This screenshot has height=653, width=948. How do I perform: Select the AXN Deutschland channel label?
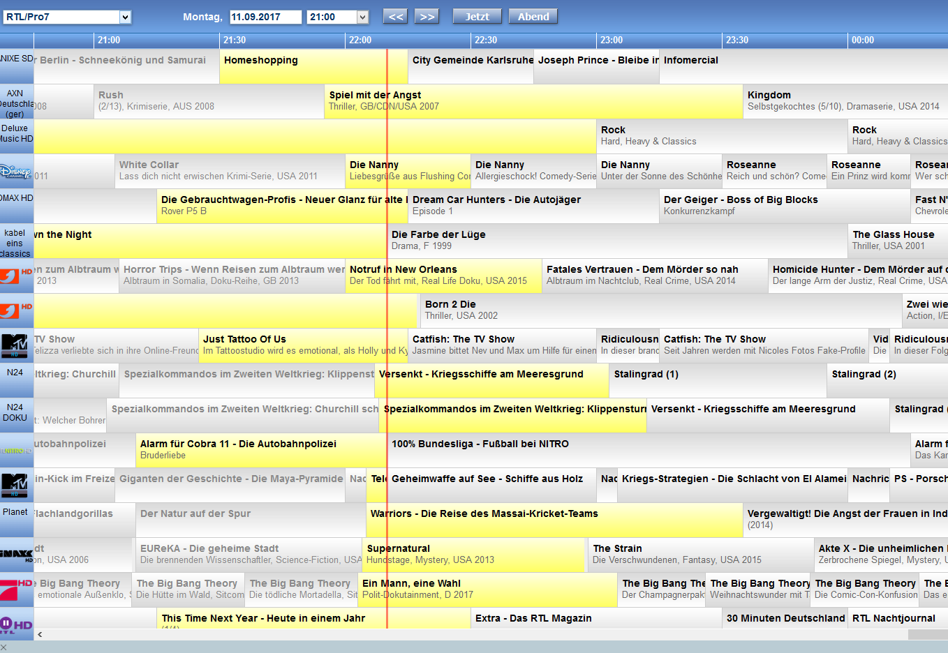17,101
